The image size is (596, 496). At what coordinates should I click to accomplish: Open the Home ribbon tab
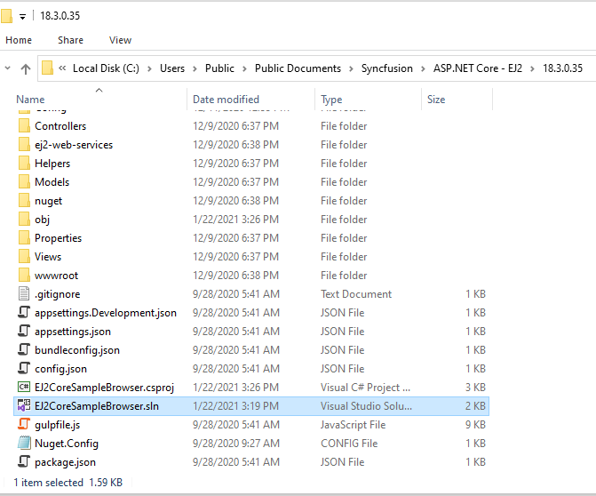(19, 40)
